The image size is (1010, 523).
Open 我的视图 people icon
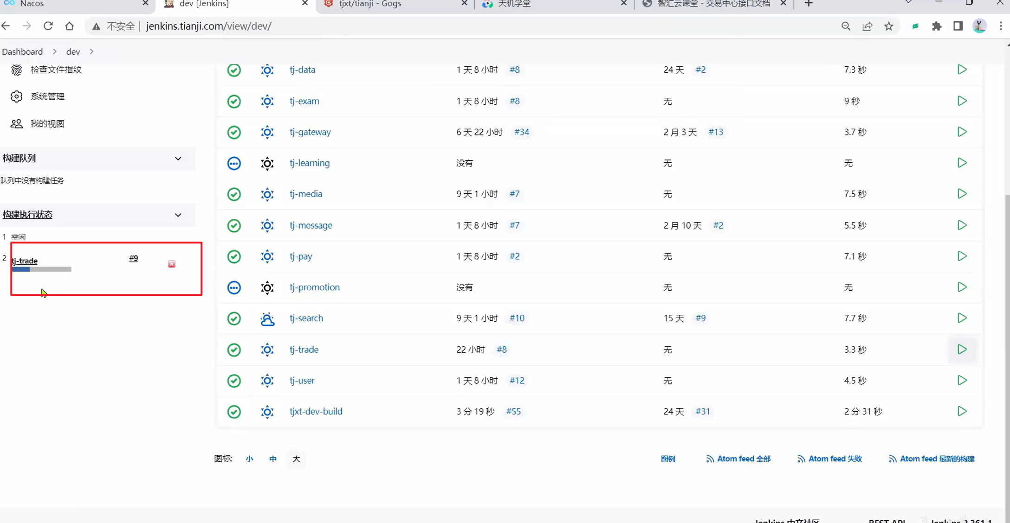(17, 124)
